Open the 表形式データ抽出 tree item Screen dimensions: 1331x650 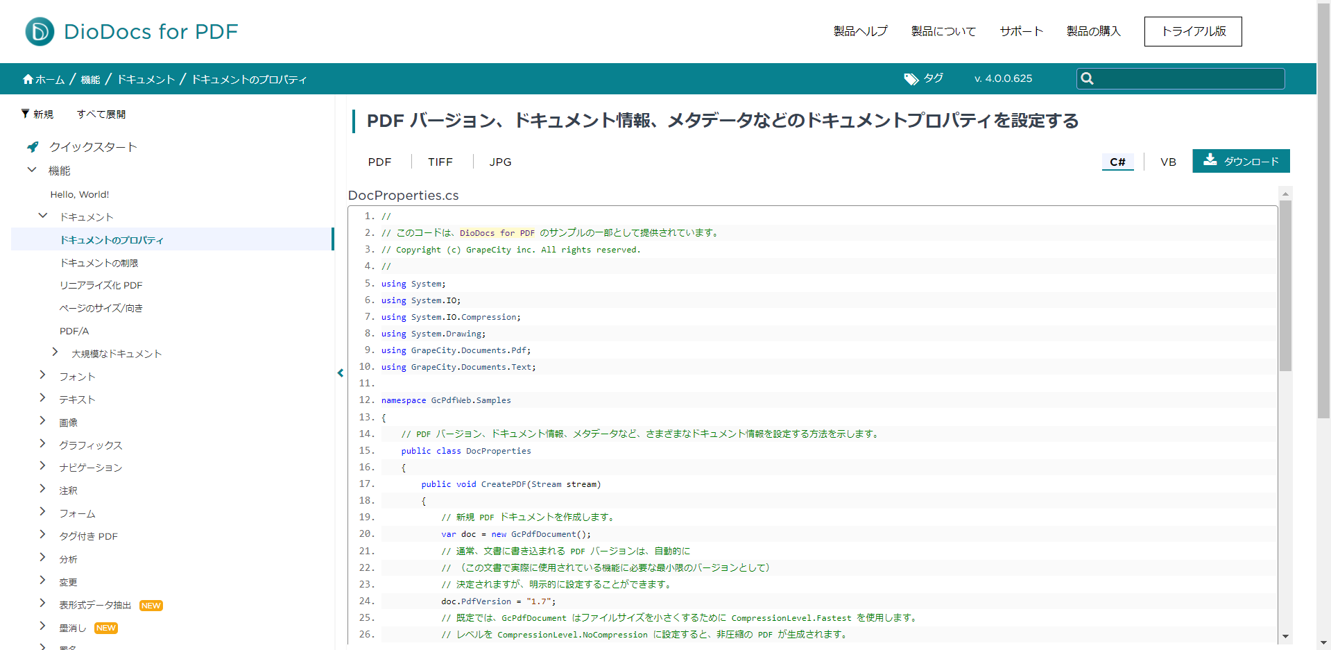click(95, 605)
